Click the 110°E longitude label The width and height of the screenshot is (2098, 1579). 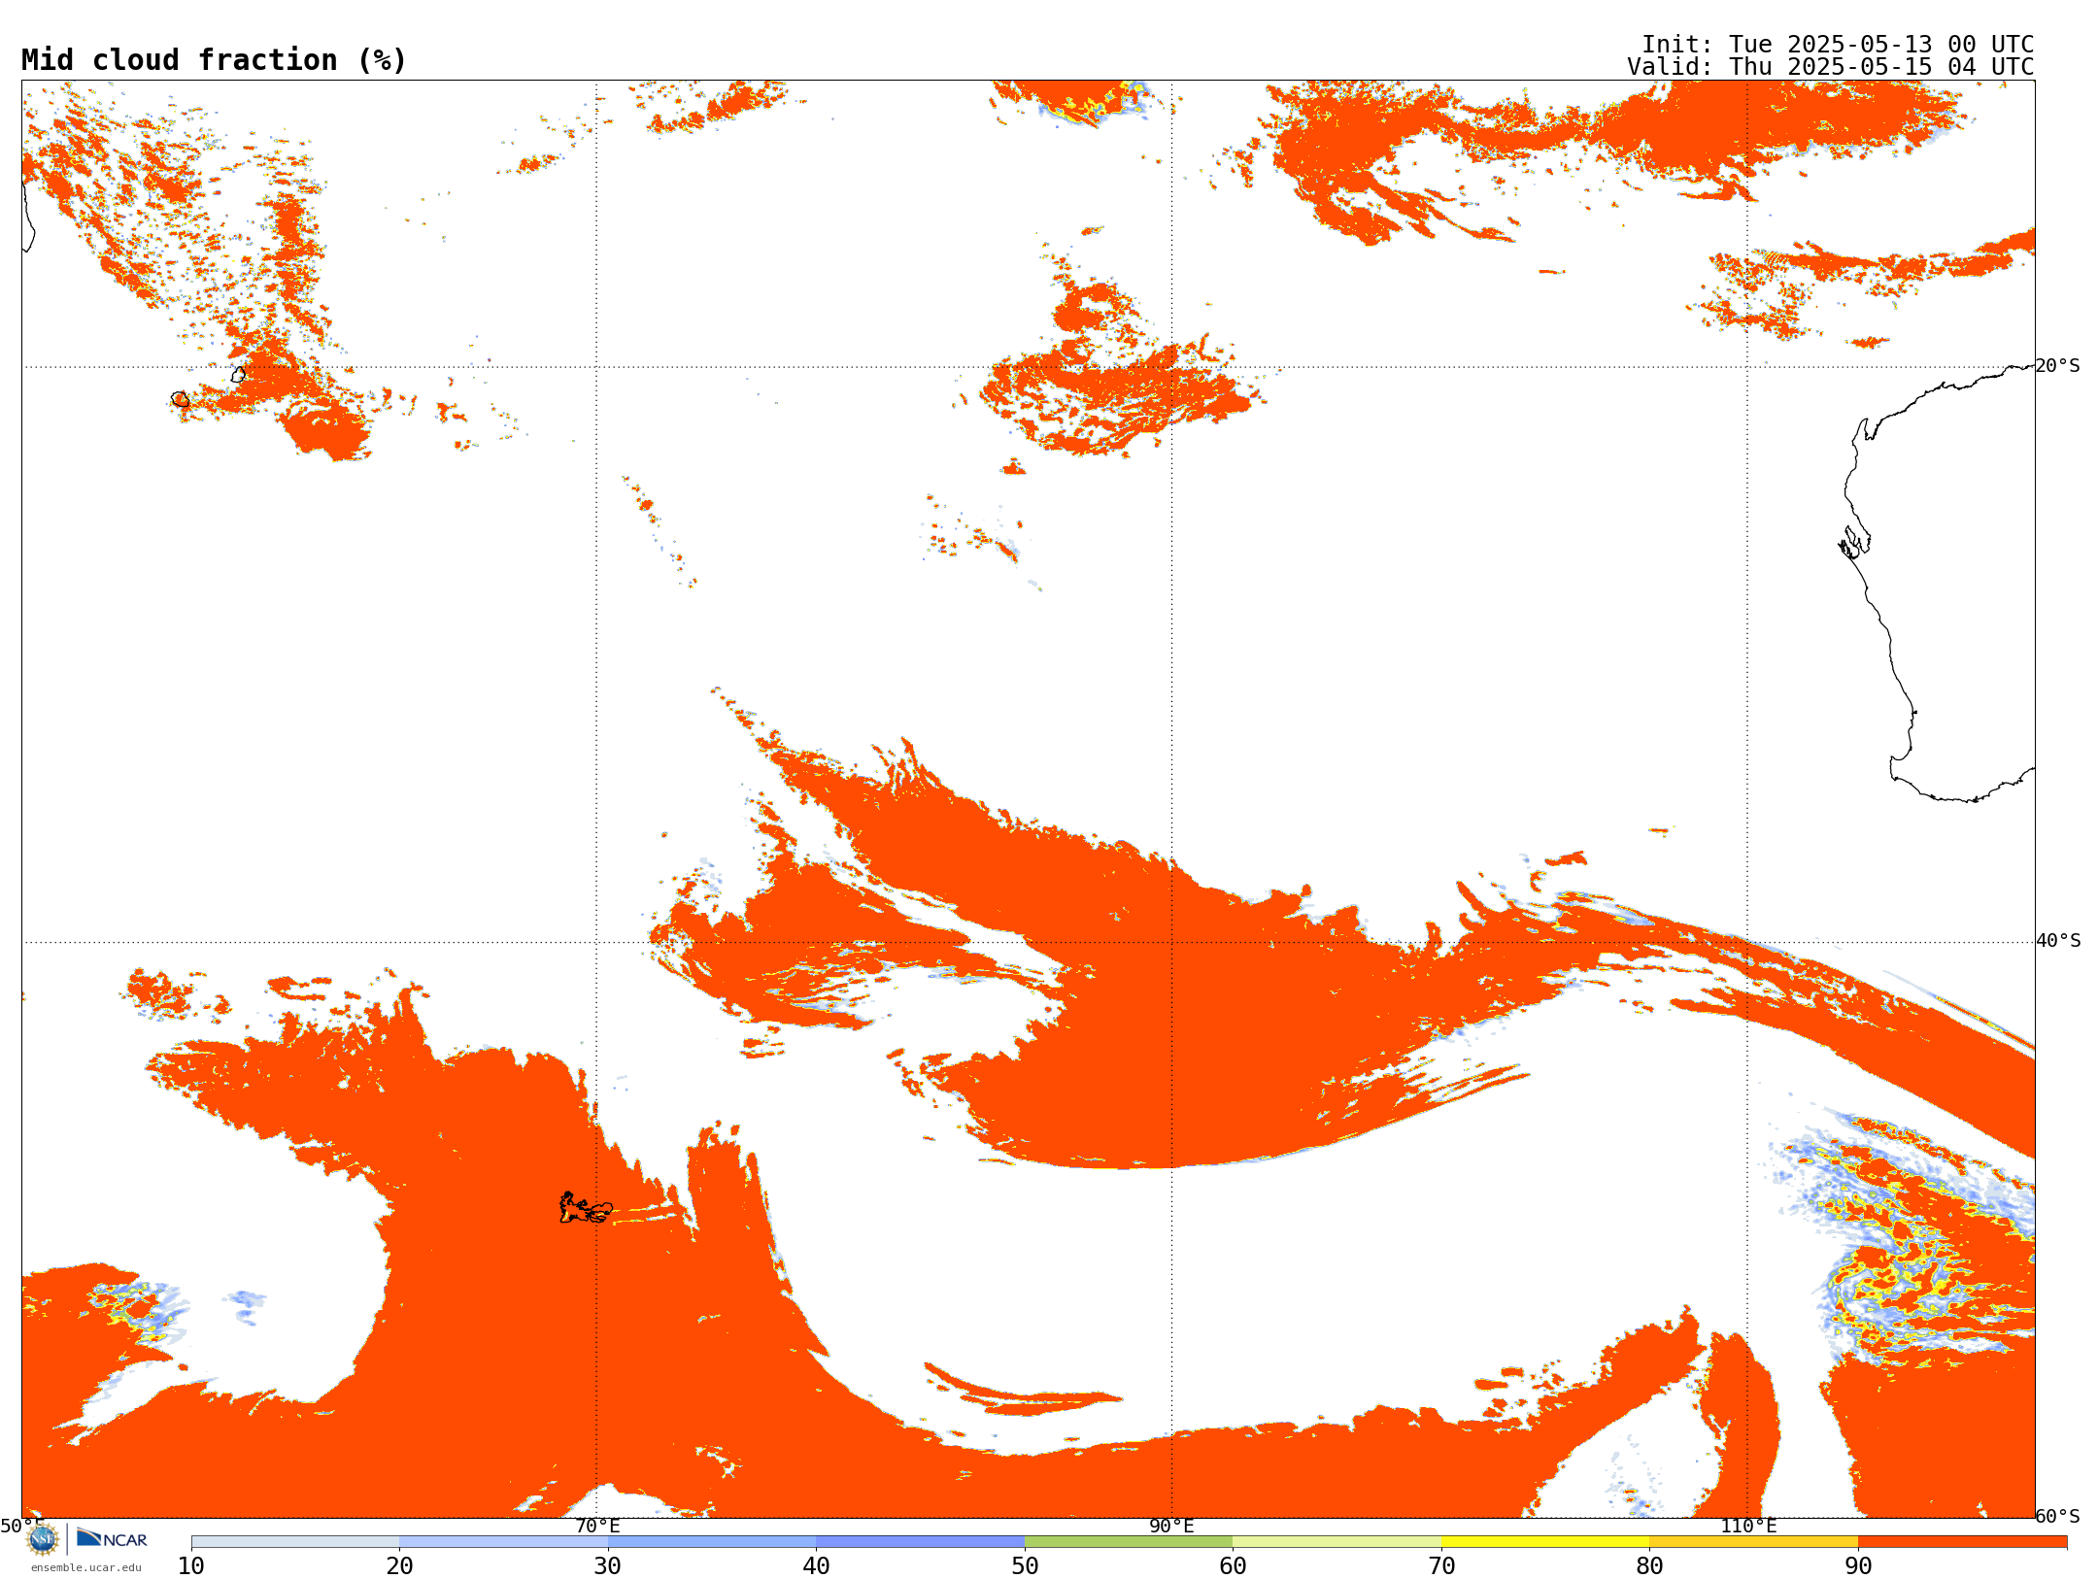coord(1748,1527)
